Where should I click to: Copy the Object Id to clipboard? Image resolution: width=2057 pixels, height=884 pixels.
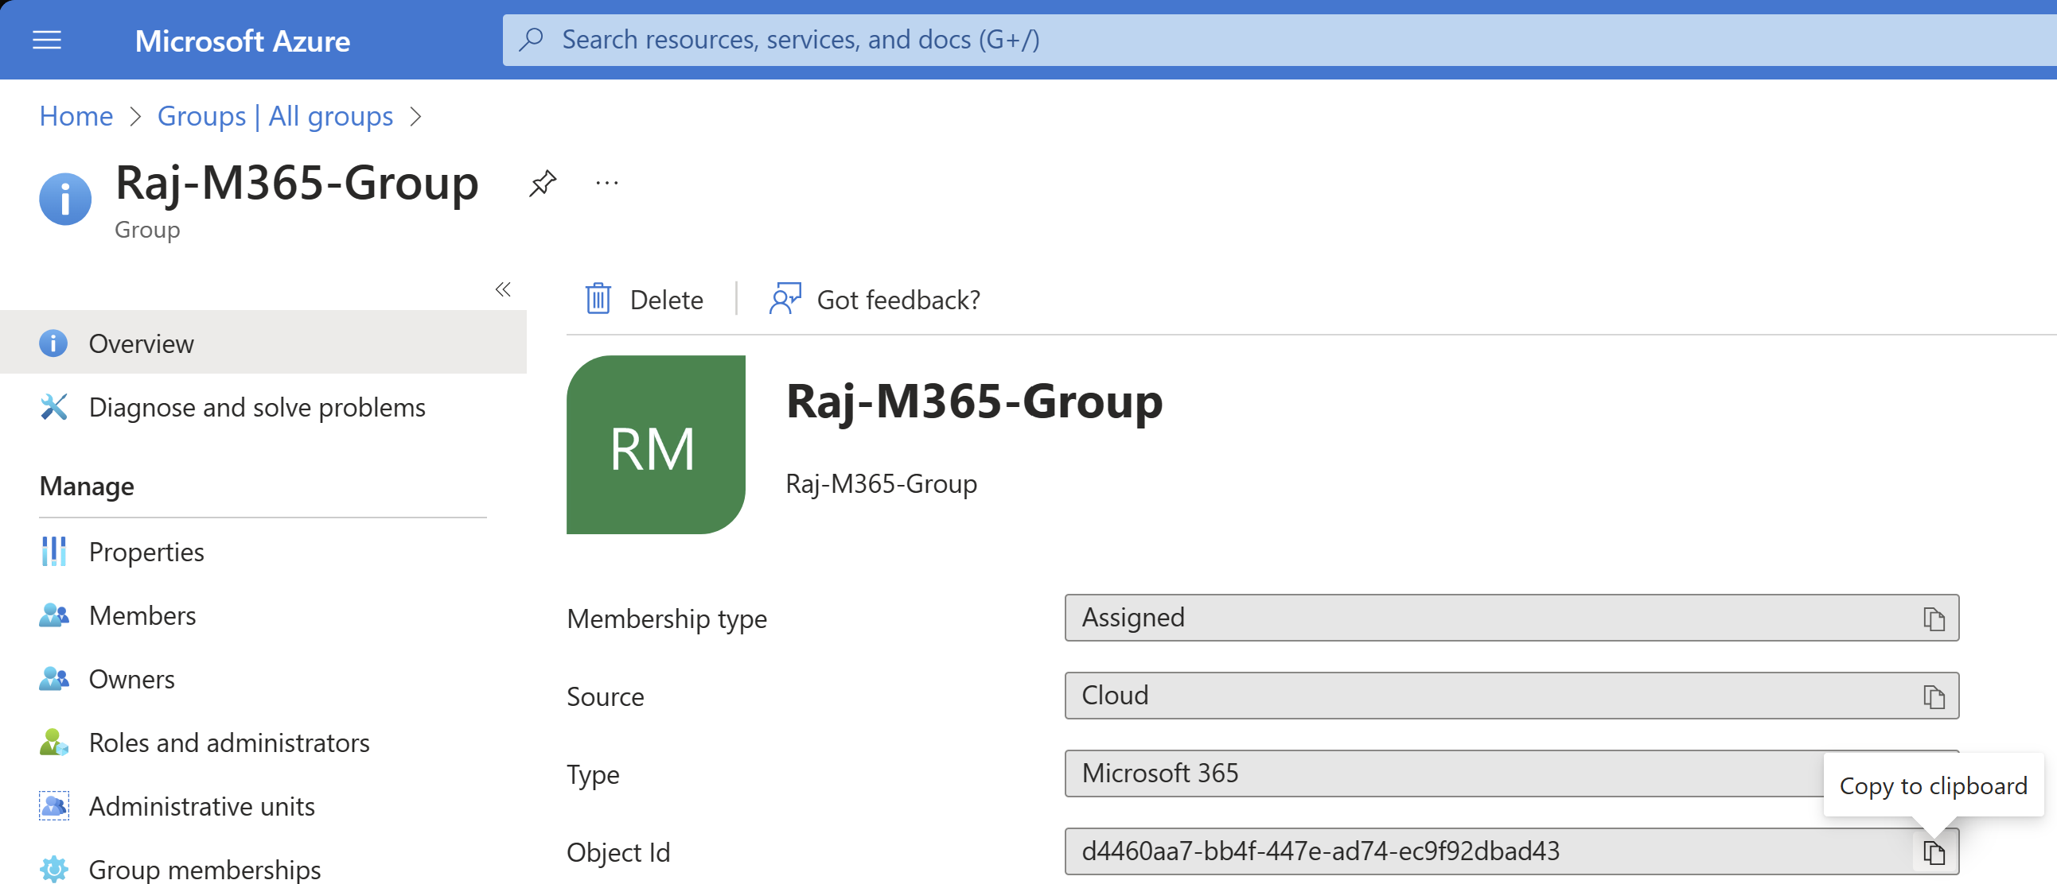(x=1933, y=852)
